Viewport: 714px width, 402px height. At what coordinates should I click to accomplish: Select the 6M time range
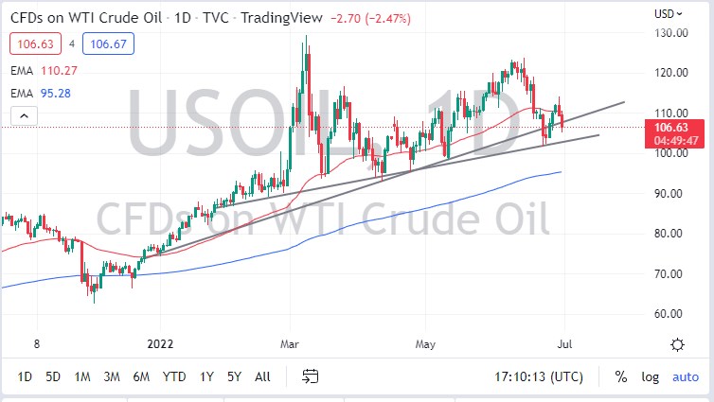pos(141,376)
